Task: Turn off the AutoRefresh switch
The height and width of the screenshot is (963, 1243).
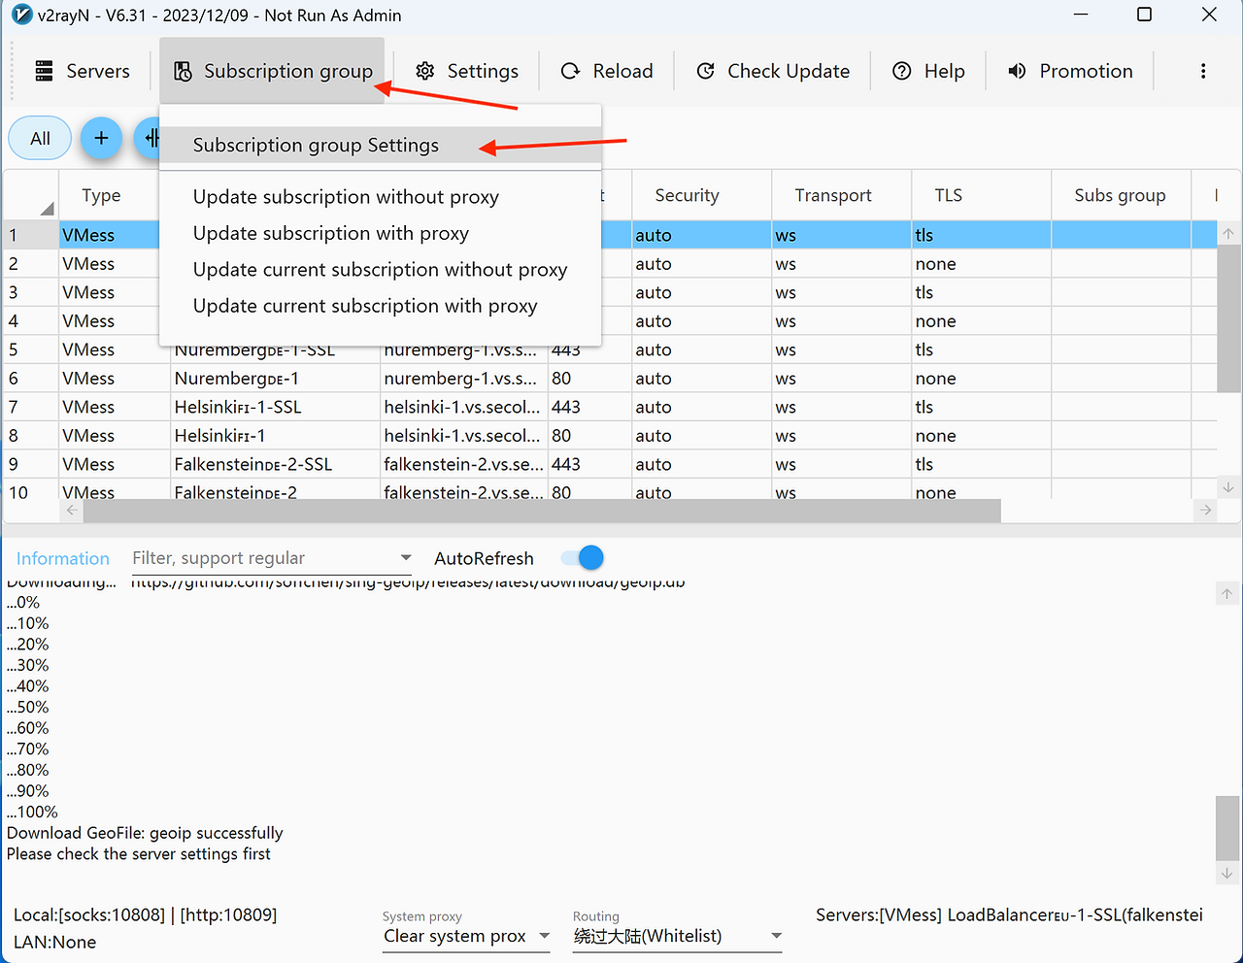Action: 583,558
